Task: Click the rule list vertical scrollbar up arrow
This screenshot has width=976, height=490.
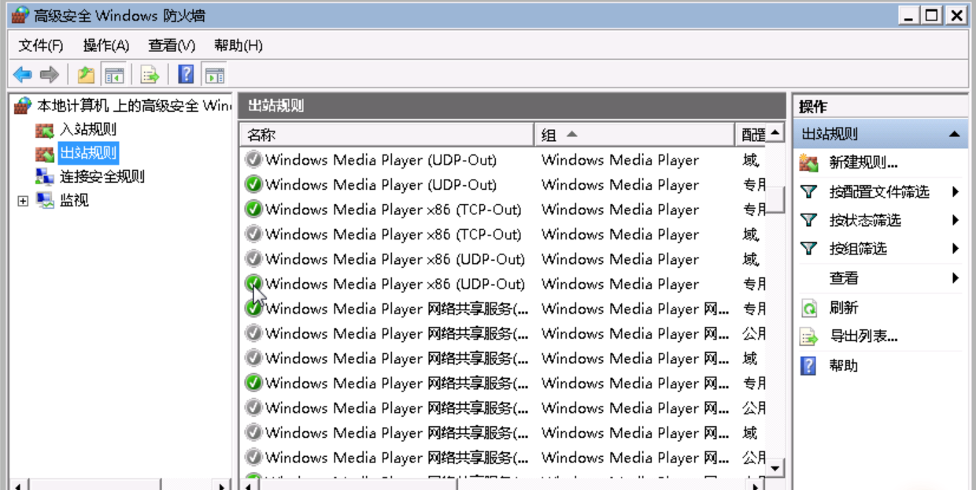Action: 776,133
